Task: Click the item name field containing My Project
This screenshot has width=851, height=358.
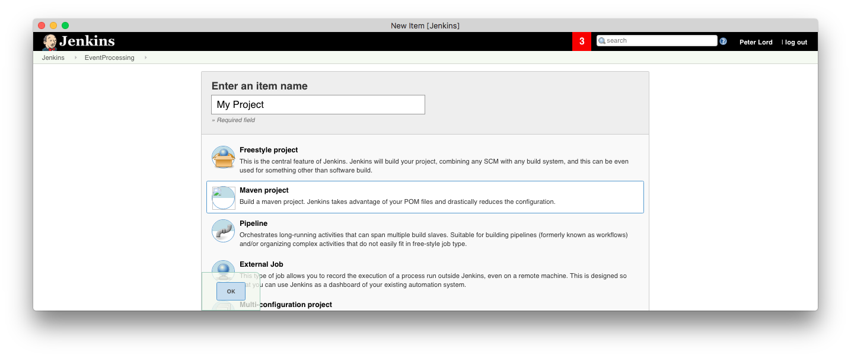Action: point(318,104)
